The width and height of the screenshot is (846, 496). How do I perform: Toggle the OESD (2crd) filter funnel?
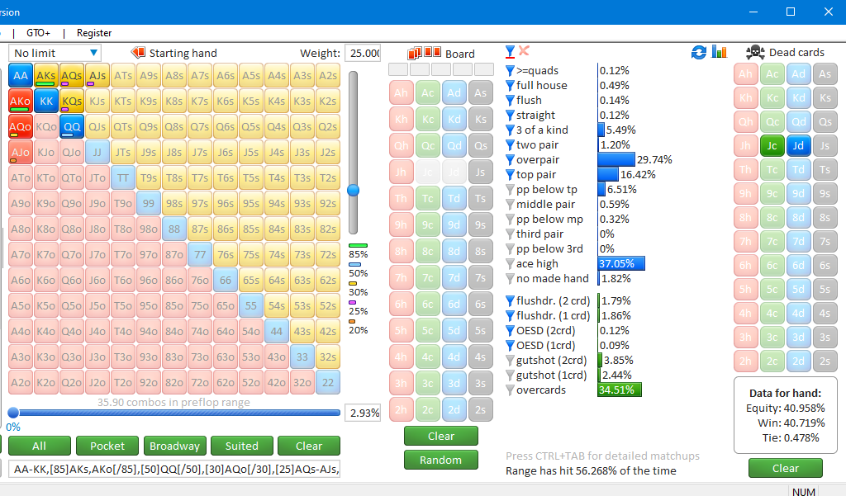[510, 330]
